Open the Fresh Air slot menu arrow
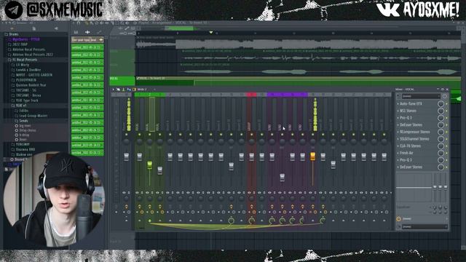 pyautogui.click(x=398, y=153)
